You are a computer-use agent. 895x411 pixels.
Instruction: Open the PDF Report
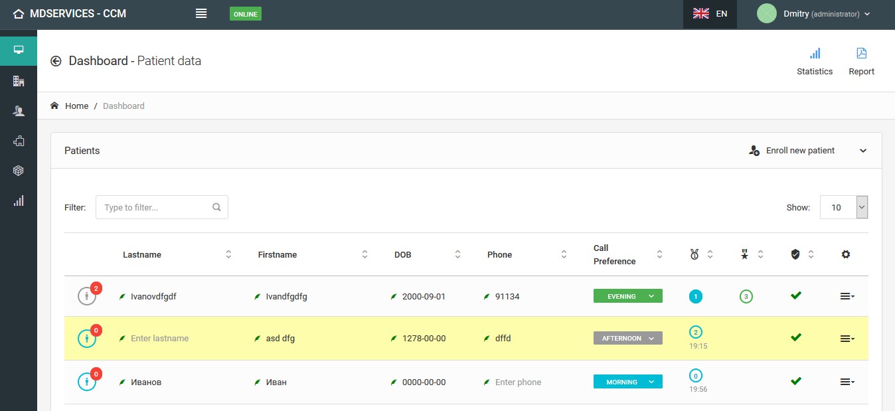click(x=861, y=61)
